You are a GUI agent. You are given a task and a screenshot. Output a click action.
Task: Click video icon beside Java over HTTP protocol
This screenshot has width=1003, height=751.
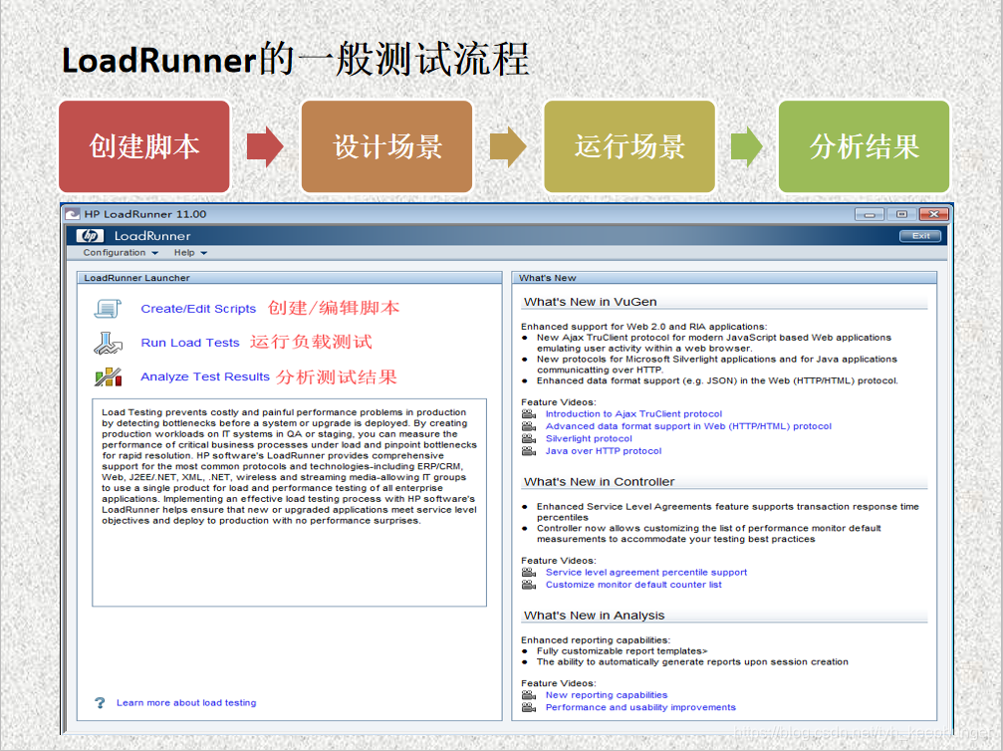pos(529,451)
